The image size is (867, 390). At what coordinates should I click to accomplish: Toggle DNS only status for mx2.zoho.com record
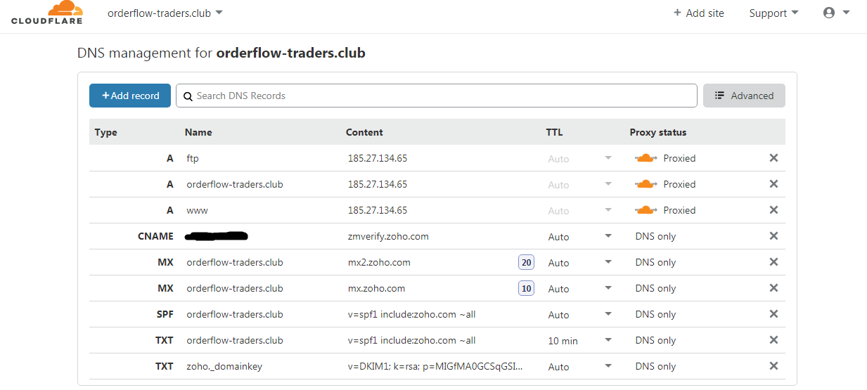[655, 262]
